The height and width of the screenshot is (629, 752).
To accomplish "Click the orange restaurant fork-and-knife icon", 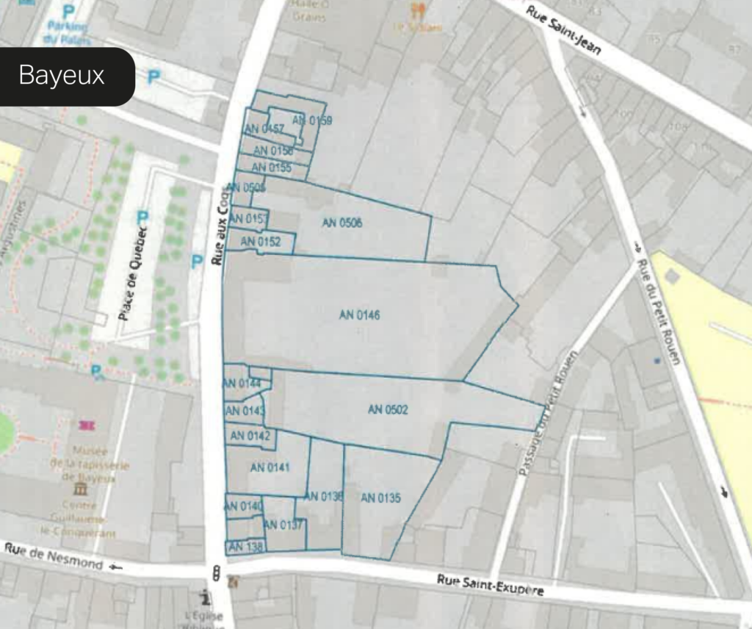I will 419,11.
